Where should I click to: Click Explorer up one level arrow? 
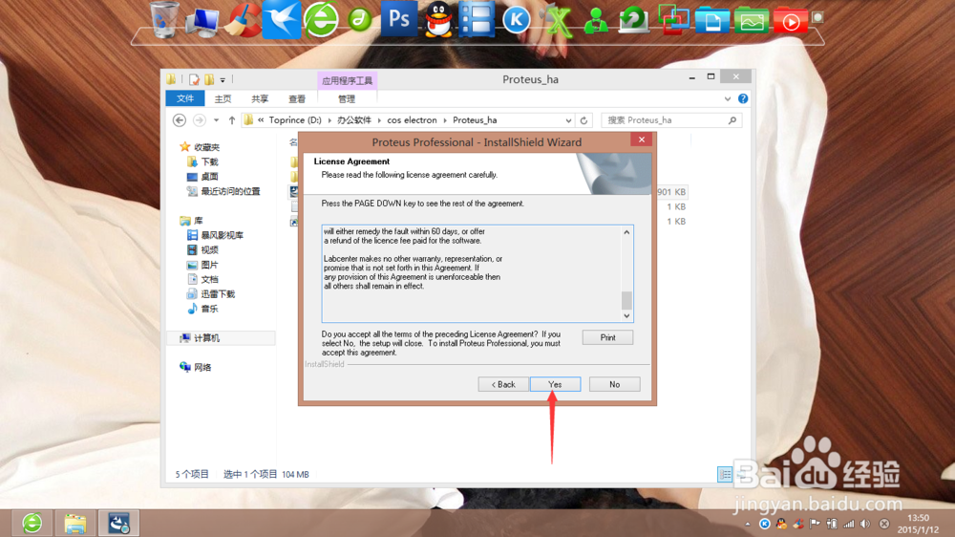pyautogui.click(x=232, y=120)
